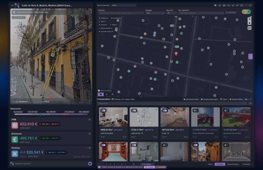Toggle off the calle de la palma comparable
The height and width of the screenshot is (170, 263).
(103, 111)
